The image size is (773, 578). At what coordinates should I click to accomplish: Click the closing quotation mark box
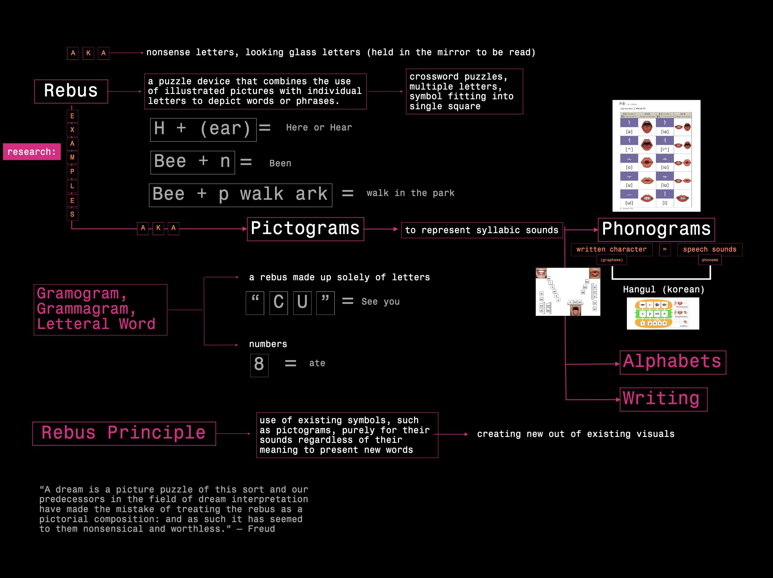pos(325,303)
